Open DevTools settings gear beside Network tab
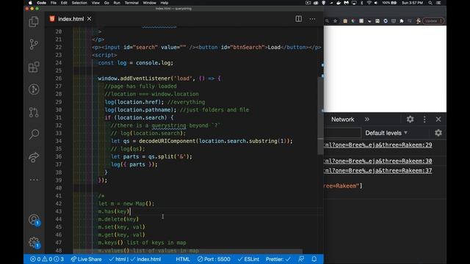The image size is (470, 264). 410,120
